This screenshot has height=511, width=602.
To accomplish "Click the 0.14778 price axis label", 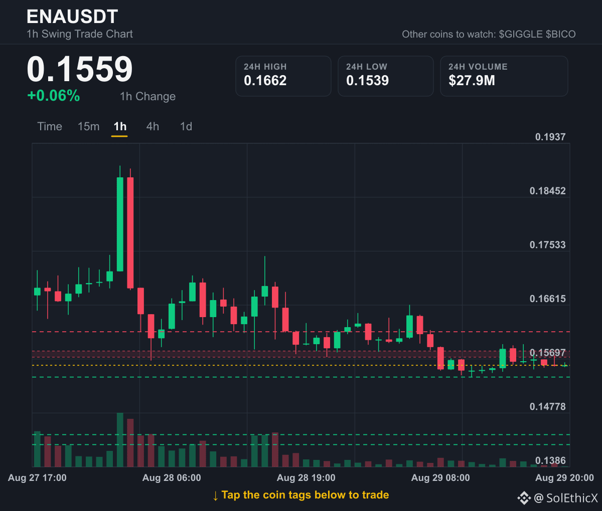I will click(547, 407).
